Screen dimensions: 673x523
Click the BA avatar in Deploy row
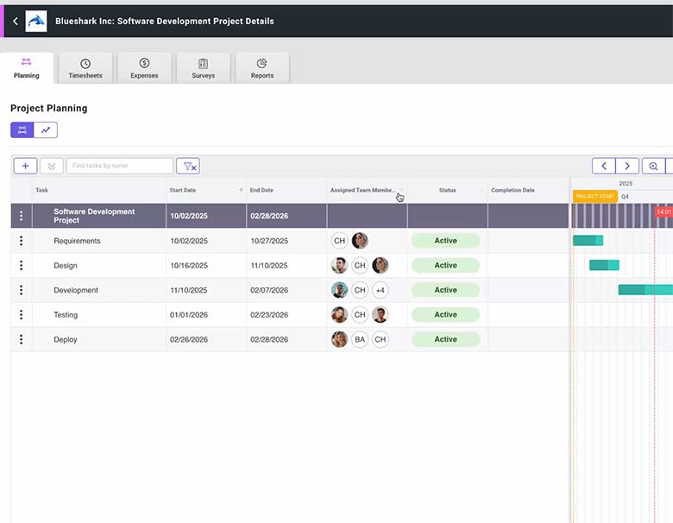[x=360, y=340]
